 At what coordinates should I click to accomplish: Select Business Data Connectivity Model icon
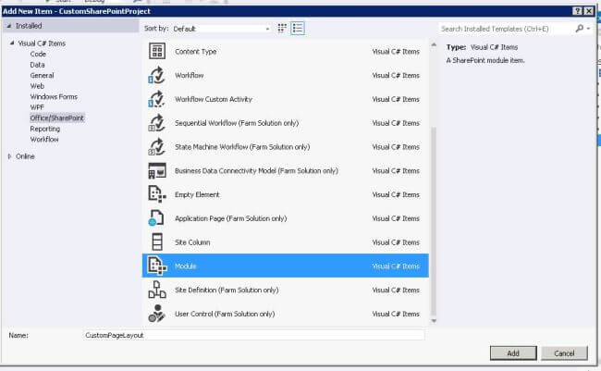pos(157,171)
